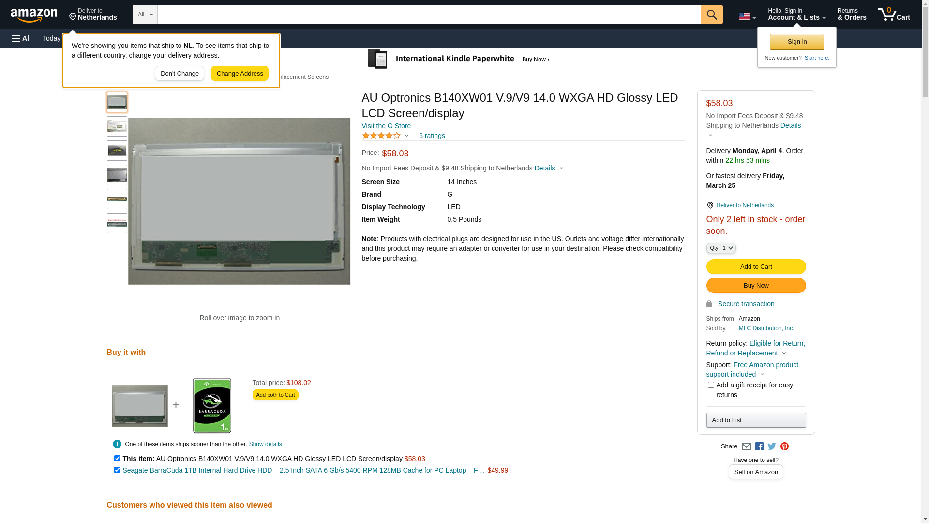This screenshot has width=929, height=523.
Task: Click into the search input field
Action: 429,15
